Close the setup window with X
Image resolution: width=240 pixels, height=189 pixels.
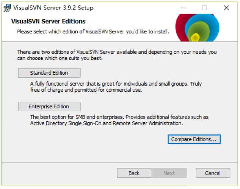pyautogui.click(x=226, y=8)
